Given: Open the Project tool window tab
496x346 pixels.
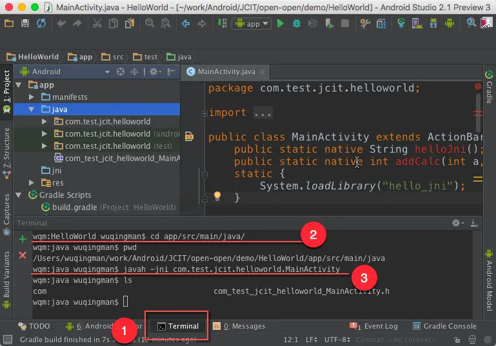Looking at the screenshot, I should point(6,91).
